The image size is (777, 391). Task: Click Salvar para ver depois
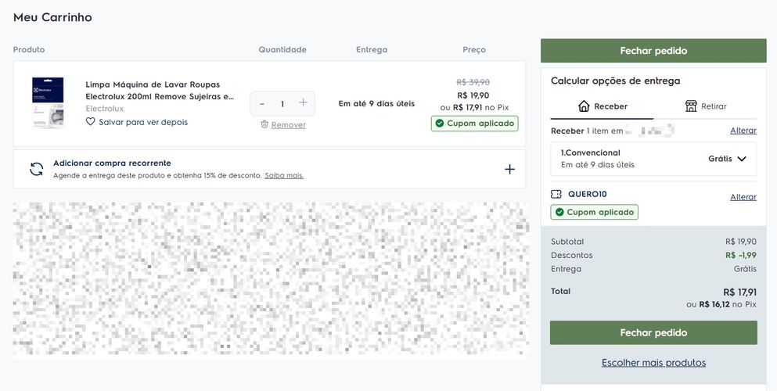point(143,122)
